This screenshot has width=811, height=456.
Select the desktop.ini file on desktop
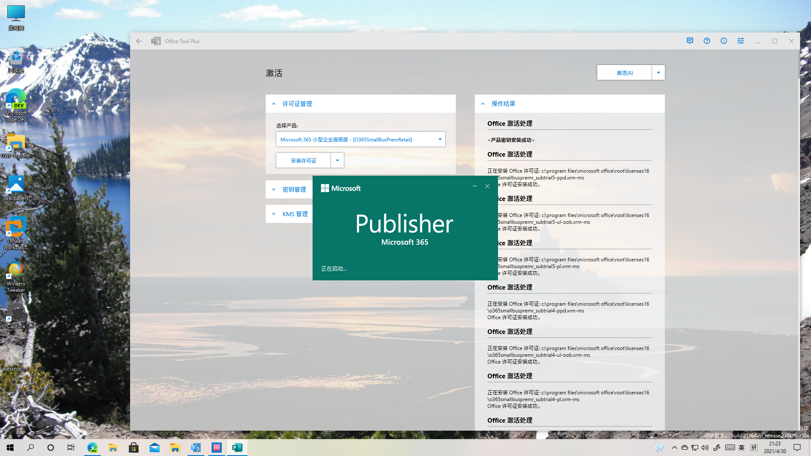16,359
